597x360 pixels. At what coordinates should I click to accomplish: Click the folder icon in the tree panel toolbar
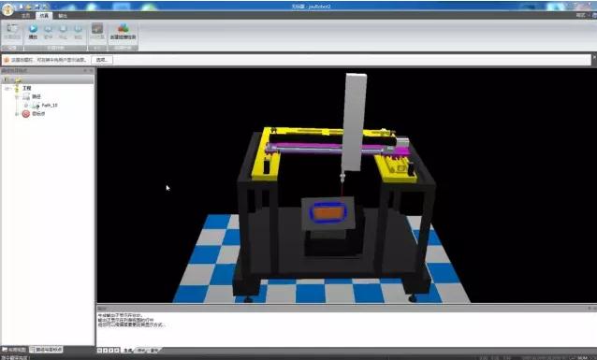[x=19, y=79]
